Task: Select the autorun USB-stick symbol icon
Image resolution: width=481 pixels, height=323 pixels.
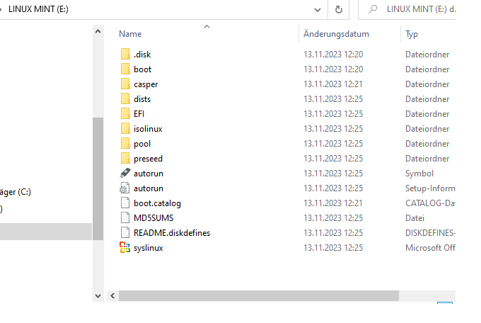Action: [x=125, y=173]
